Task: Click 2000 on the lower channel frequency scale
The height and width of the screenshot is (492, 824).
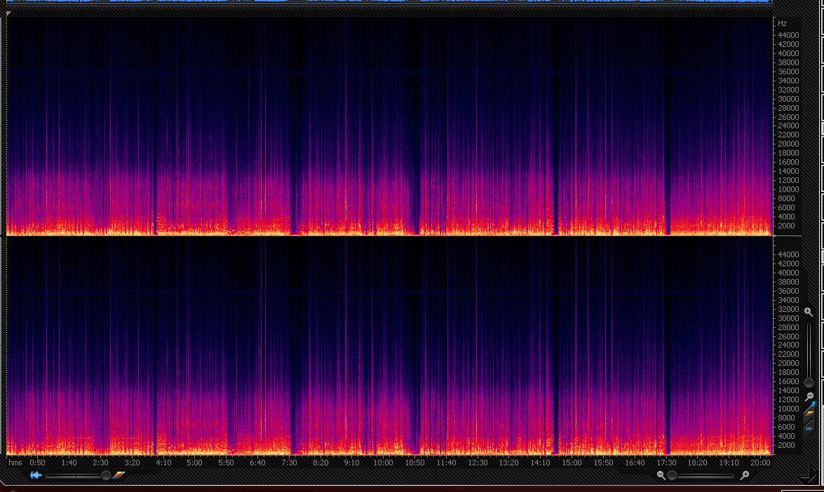Action: pos(786,445)
